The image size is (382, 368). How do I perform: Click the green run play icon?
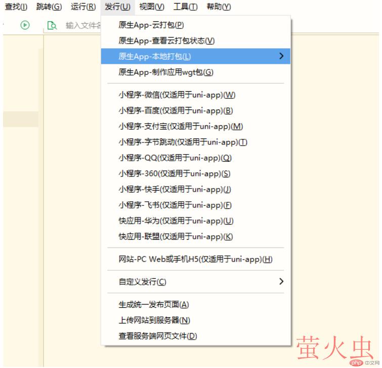(25, 25)
